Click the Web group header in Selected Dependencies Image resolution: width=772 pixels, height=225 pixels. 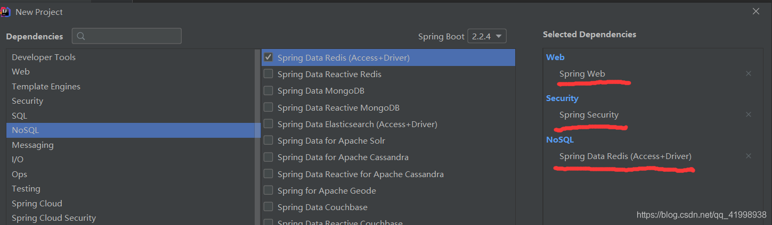555,57
